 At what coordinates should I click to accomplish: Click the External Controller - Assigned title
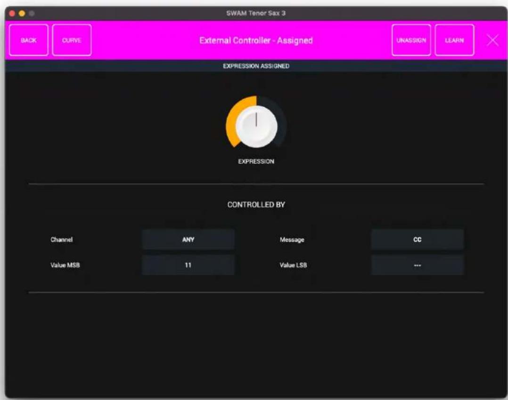pyautogui.click(x=256, y=41)
